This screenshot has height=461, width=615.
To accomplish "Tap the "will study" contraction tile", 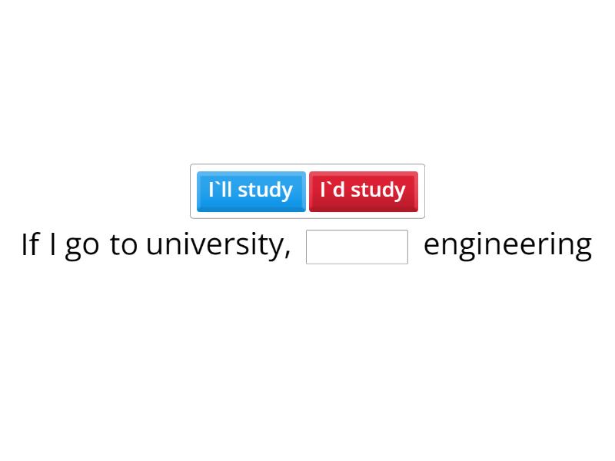I will (x=251, y=191).
